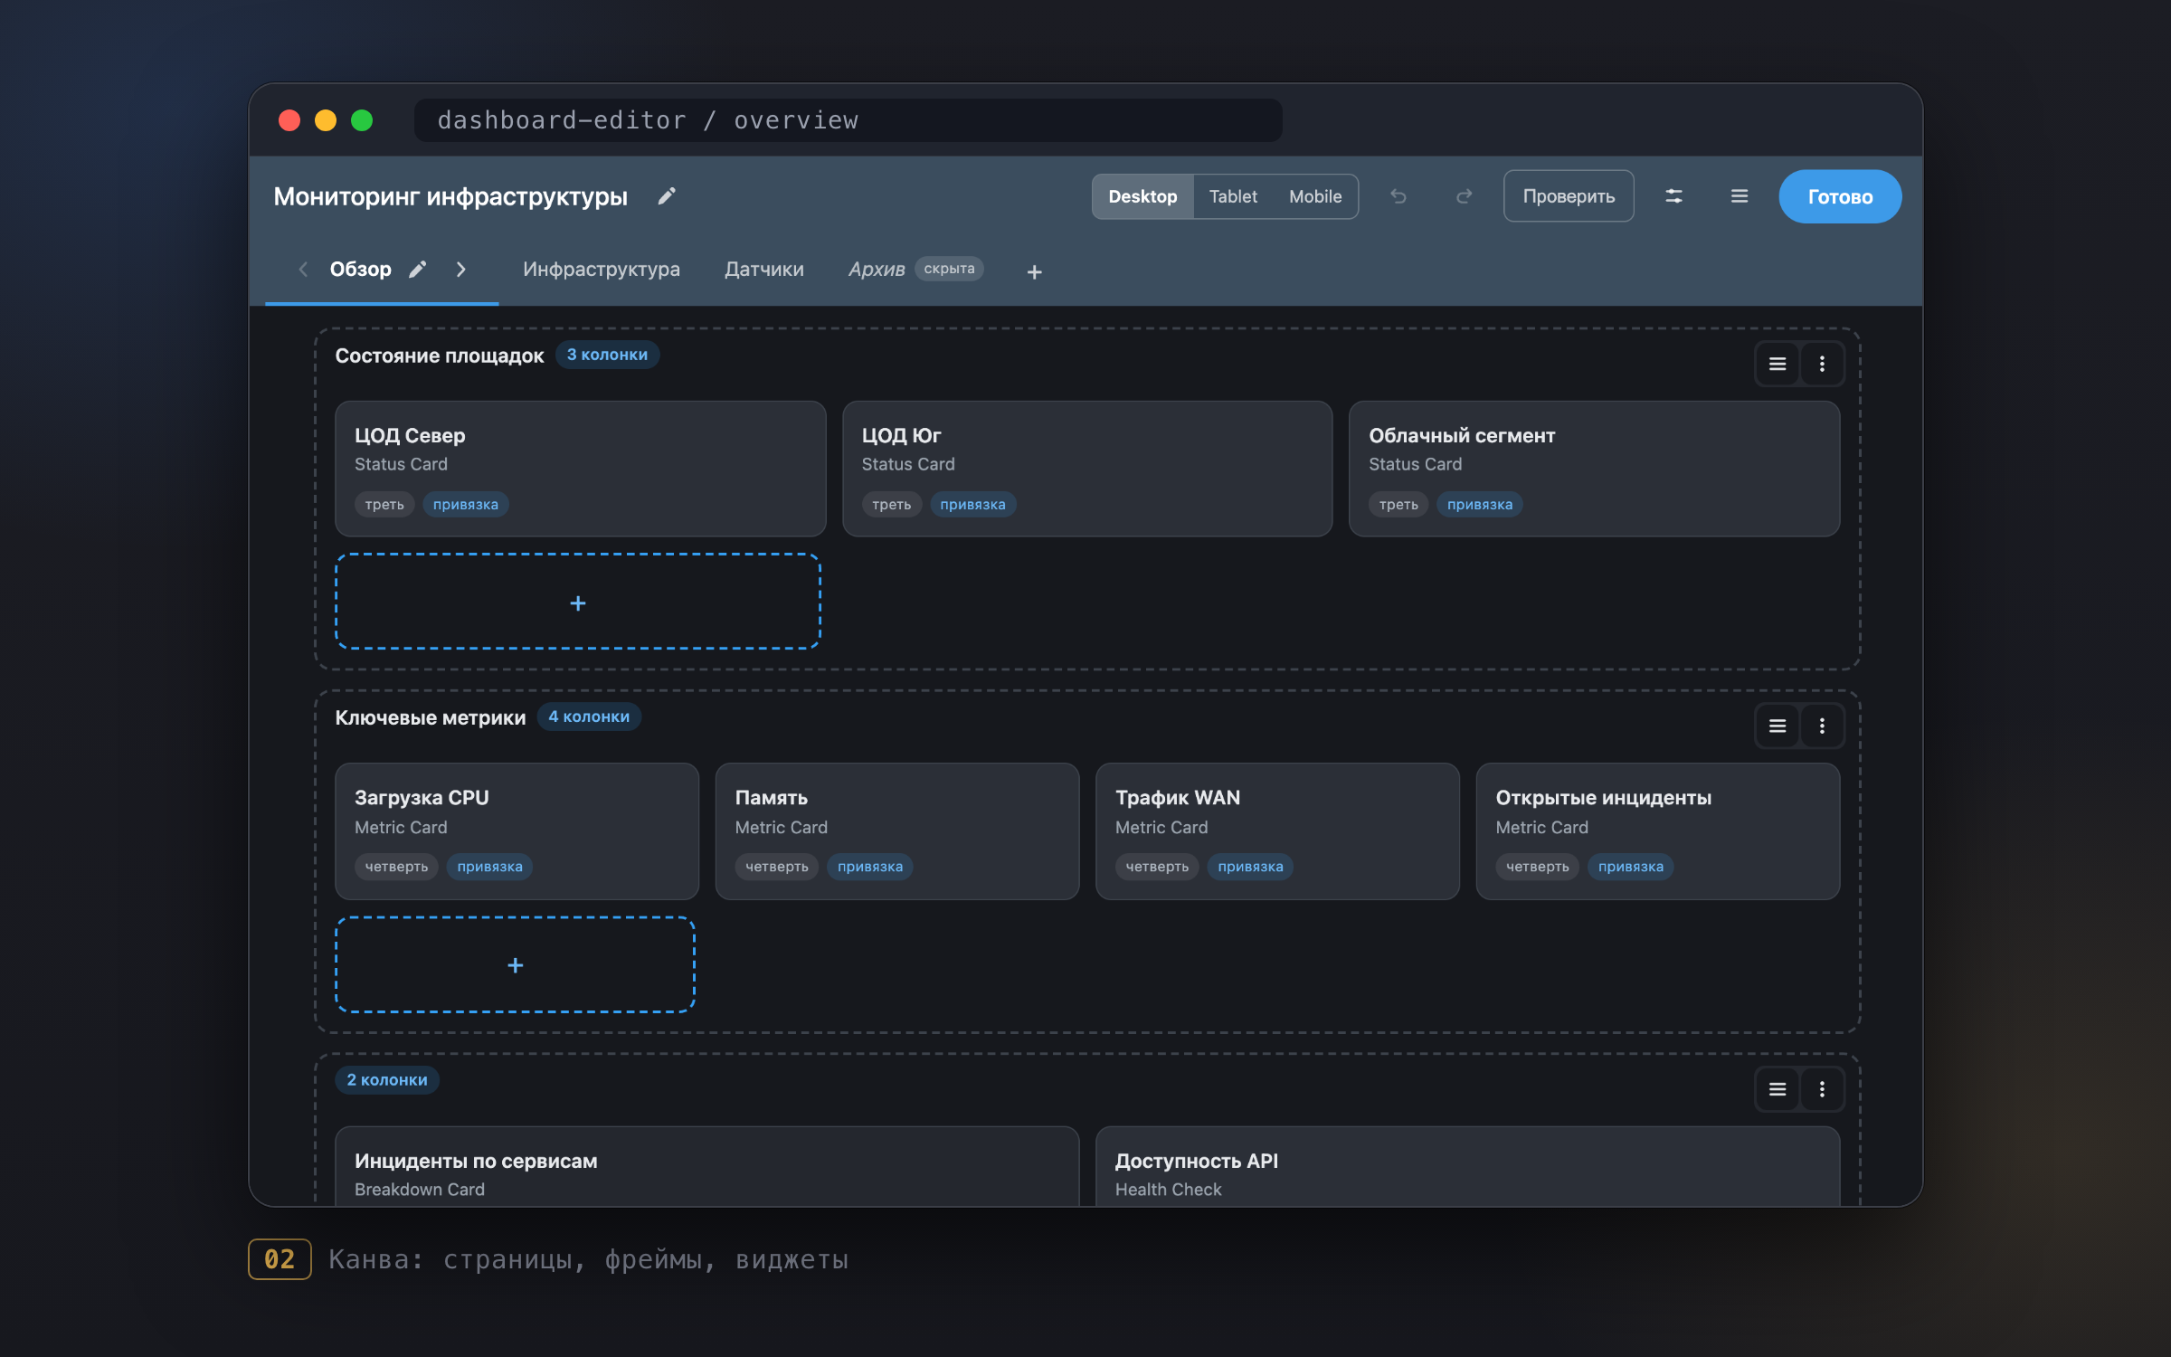Edit the dashboard title with pencil icon
The height and width of the screenshot is (1357, 2171).
(667, 196)
